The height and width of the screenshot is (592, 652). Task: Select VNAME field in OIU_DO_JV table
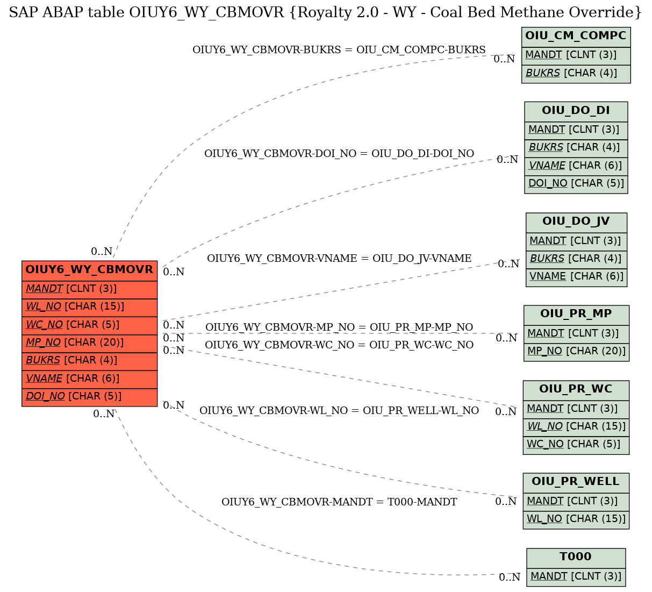(576, 277)
